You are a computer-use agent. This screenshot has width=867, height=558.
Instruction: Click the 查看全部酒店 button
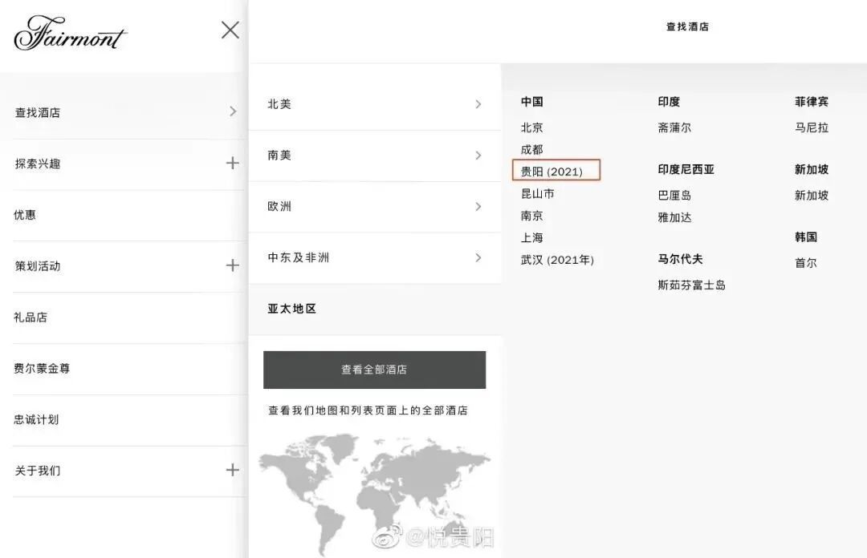coord(374,370)
